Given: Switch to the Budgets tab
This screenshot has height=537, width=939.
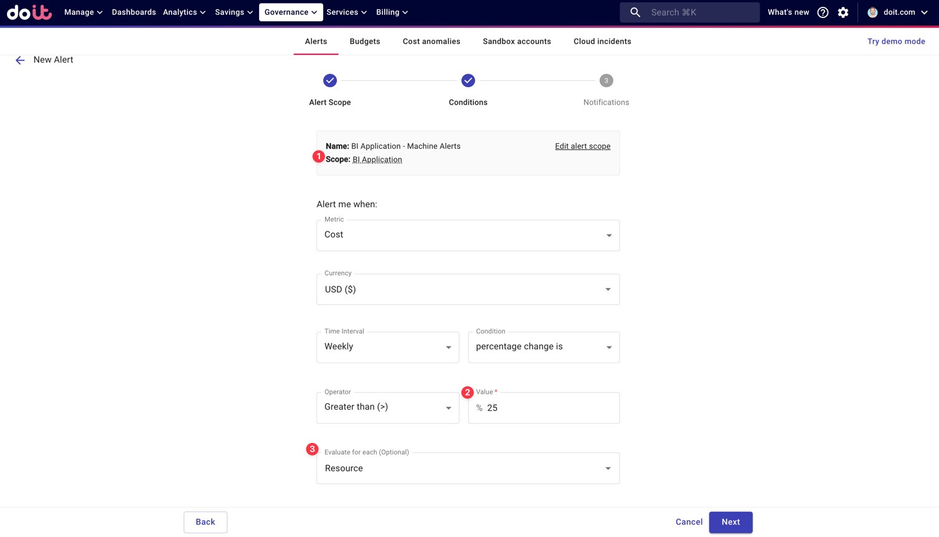Looking at the screenshot, I should 364,42.
